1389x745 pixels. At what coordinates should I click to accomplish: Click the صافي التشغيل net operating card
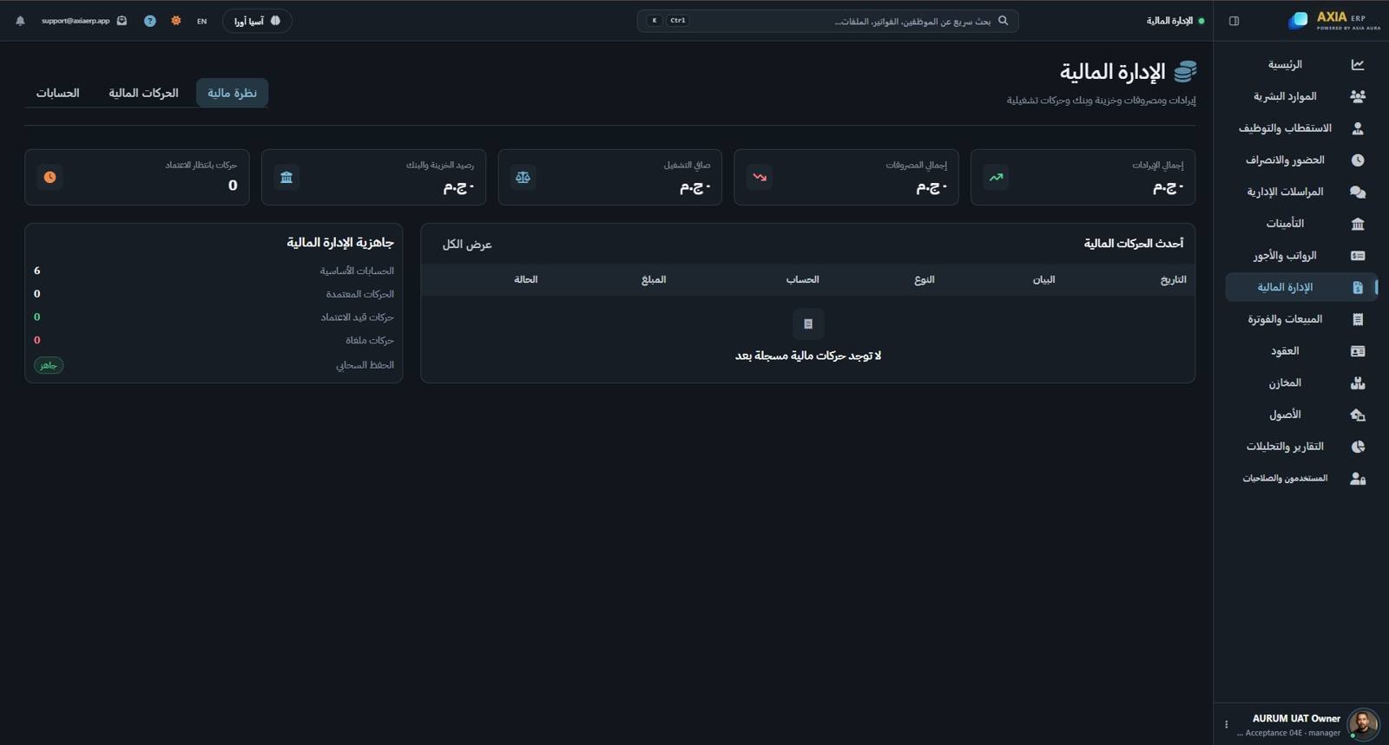click(x=610, y=177)
